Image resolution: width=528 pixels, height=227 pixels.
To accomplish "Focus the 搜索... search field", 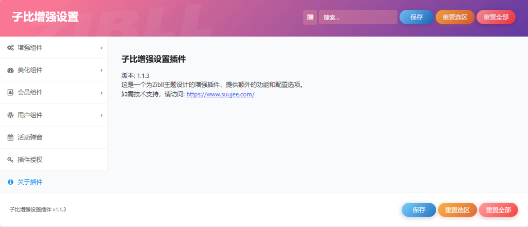I will (358, 17).
